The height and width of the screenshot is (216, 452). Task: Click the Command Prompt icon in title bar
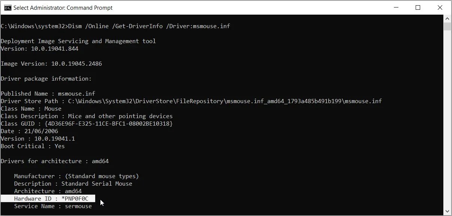[7, 7]
